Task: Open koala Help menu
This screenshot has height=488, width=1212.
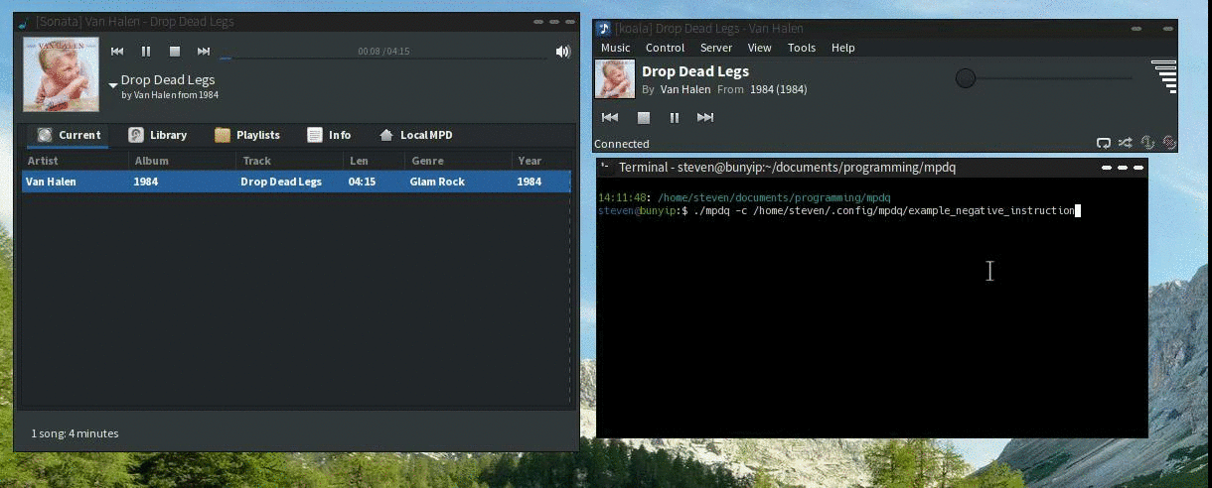Action: (843, 48)
